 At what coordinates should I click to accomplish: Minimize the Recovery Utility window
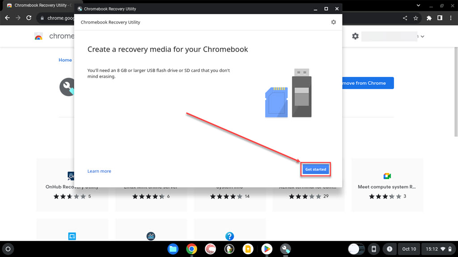pos(315,9)
